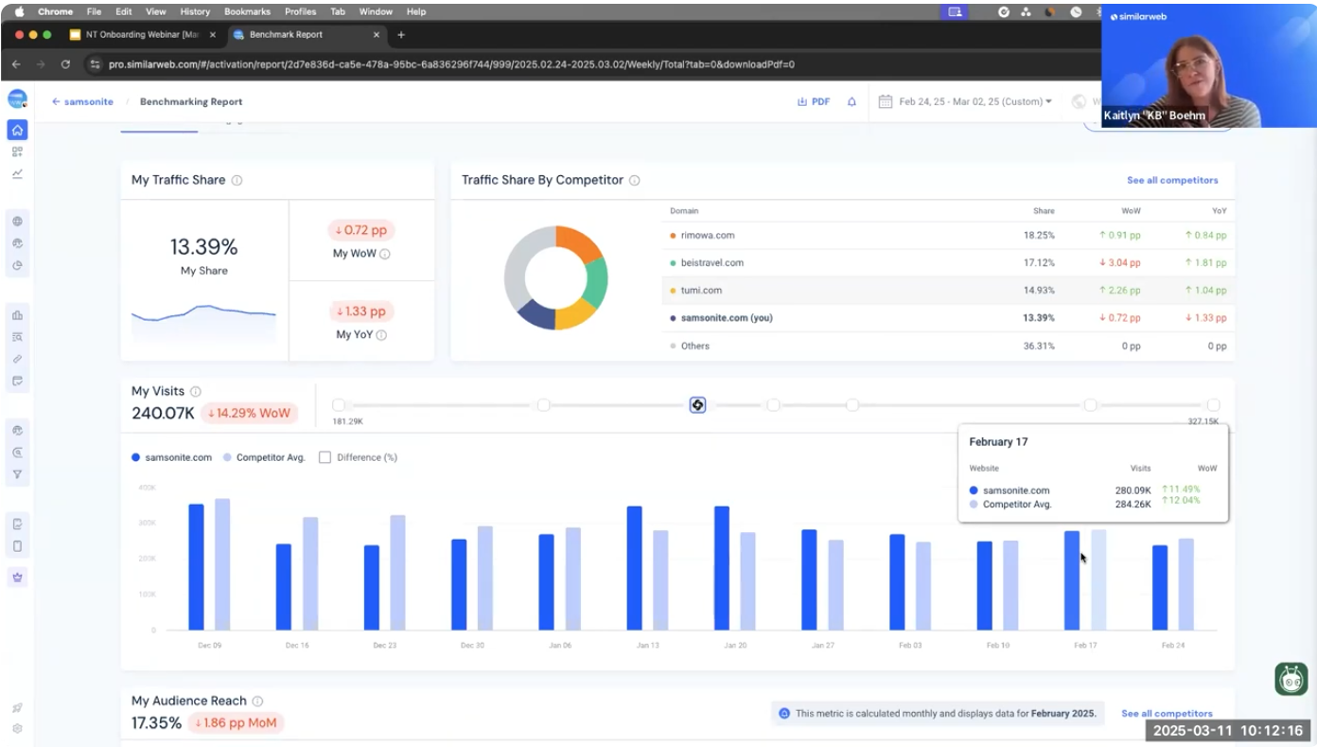Image resolution: width=1317 pixels, height=747 pixels.
Task: Click the tumi.com row
Action: click(948, 291)
